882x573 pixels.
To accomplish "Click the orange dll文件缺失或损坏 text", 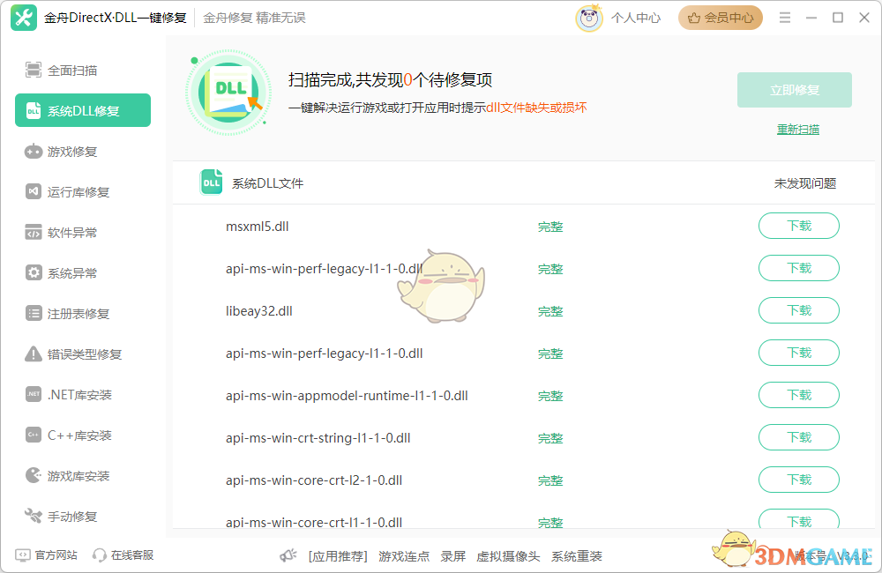I will pos(536,108).
